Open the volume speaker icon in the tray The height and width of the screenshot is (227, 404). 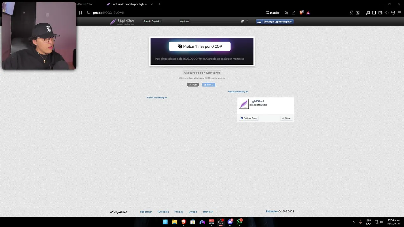tap(382, 222)
